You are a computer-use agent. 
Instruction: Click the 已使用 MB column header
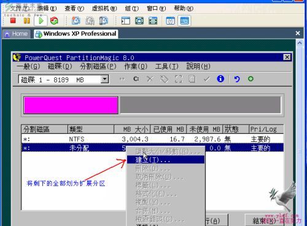click(168, 129)
